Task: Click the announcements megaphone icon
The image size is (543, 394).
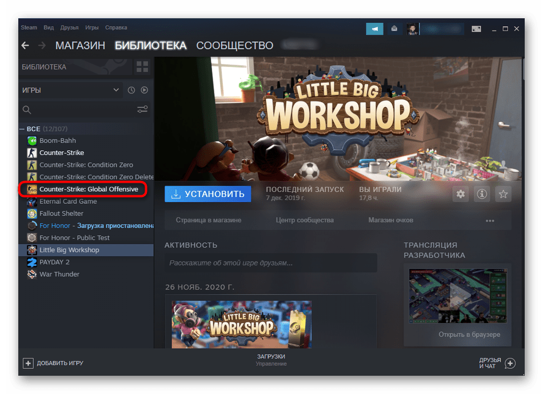Action: (374, 29)
